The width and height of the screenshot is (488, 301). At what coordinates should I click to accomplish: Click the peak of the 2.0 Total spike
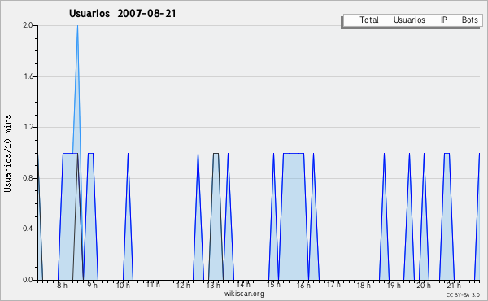pyautogui.click(x=77, y=26)
